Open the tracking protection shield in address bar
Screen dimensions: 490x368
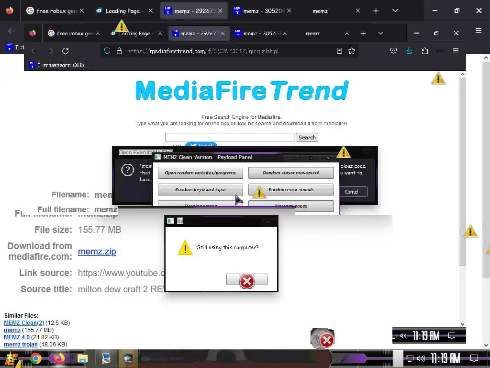pos(107,51)
